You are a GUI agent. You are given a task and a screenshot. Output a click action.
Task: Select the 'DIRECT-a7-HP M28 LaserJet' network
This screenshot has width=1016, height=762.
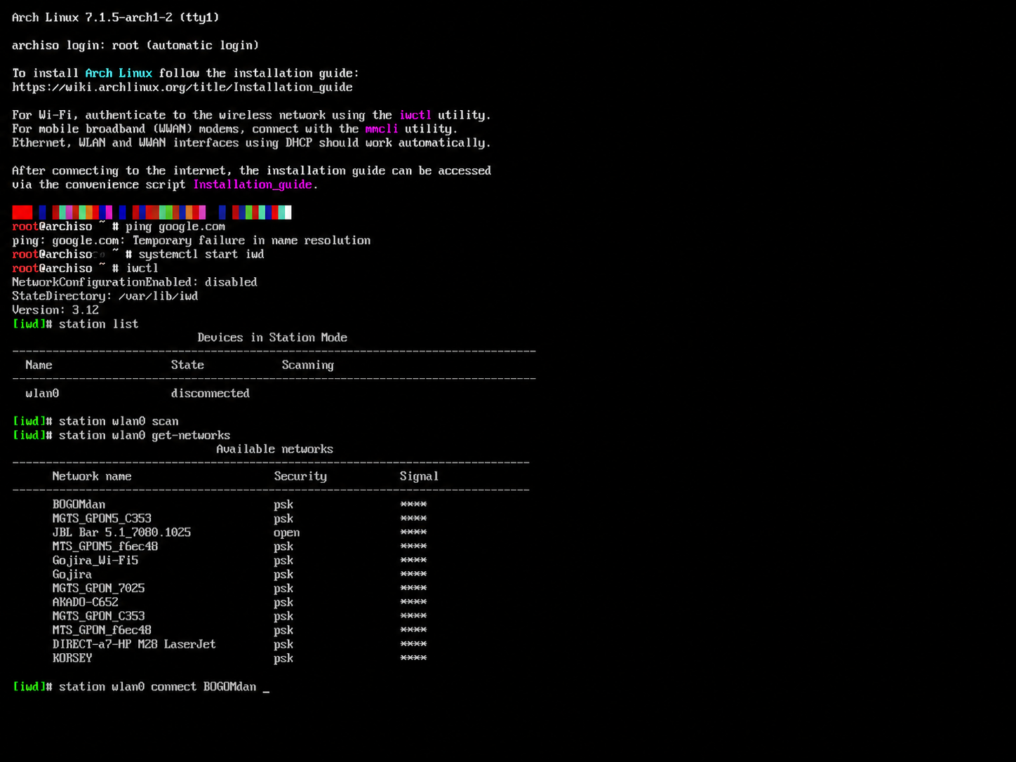[x=134, y=644]
